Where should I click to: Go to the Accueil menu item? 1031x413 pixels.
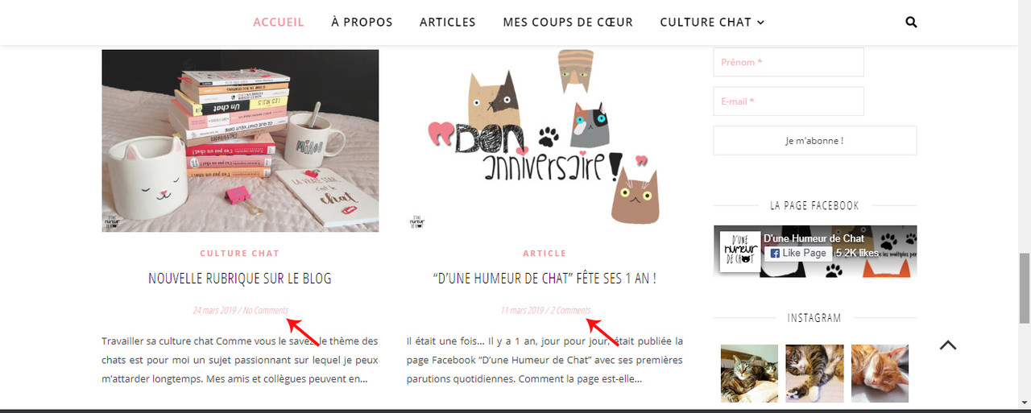[x=279, y=23]
